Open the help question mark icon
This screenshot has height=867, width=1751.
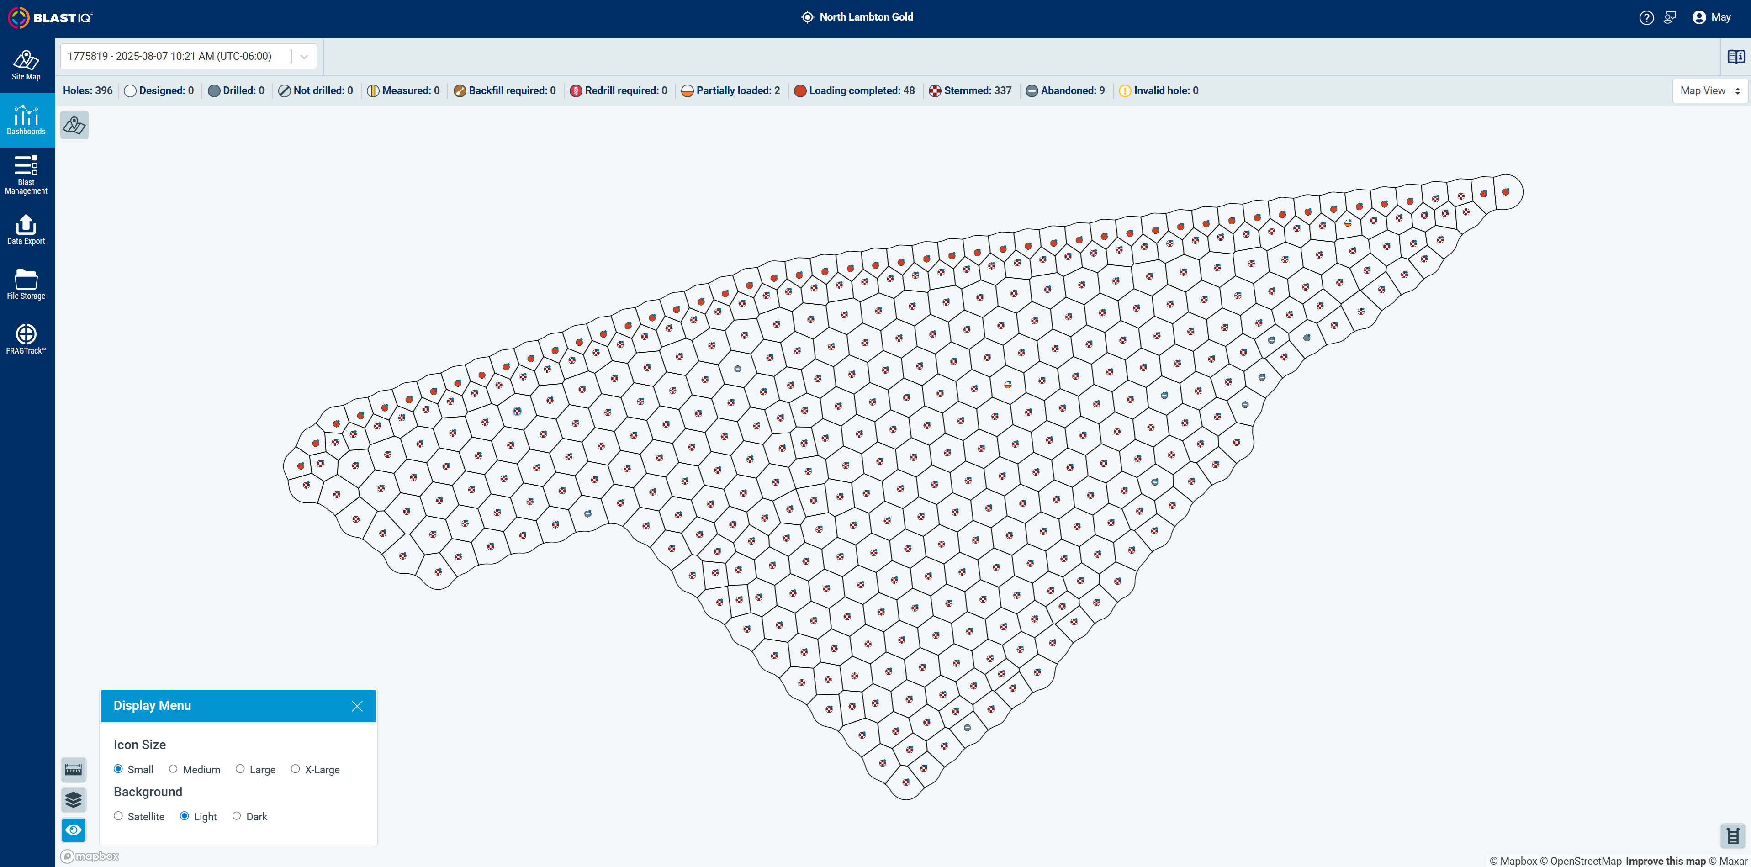pyautogui.click(x=1645, y=18)
